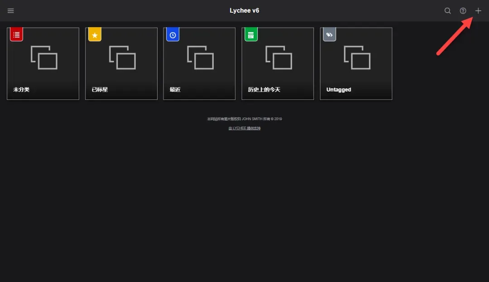Open the 最近 album placeholder thumbnail

200,58
